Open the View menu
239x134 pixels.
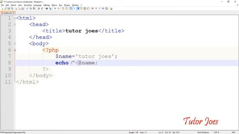20,5
